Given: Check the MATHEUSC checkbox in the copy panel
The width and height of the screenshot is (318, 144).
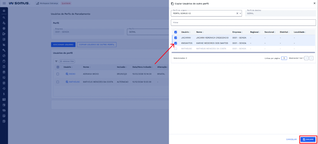Looking at the screenshot, I should (176, 49).
